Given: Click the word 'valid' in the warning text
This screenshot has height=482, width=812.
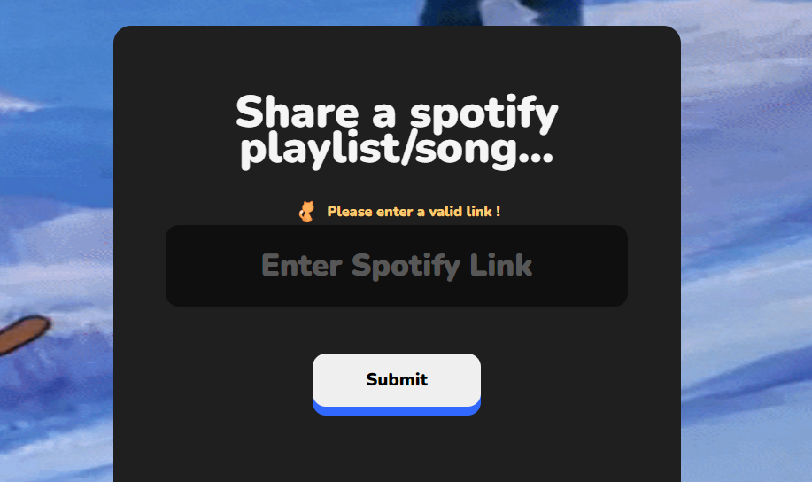Looking at the screenshot, I should pyautogui.click(x=445, y=212).
